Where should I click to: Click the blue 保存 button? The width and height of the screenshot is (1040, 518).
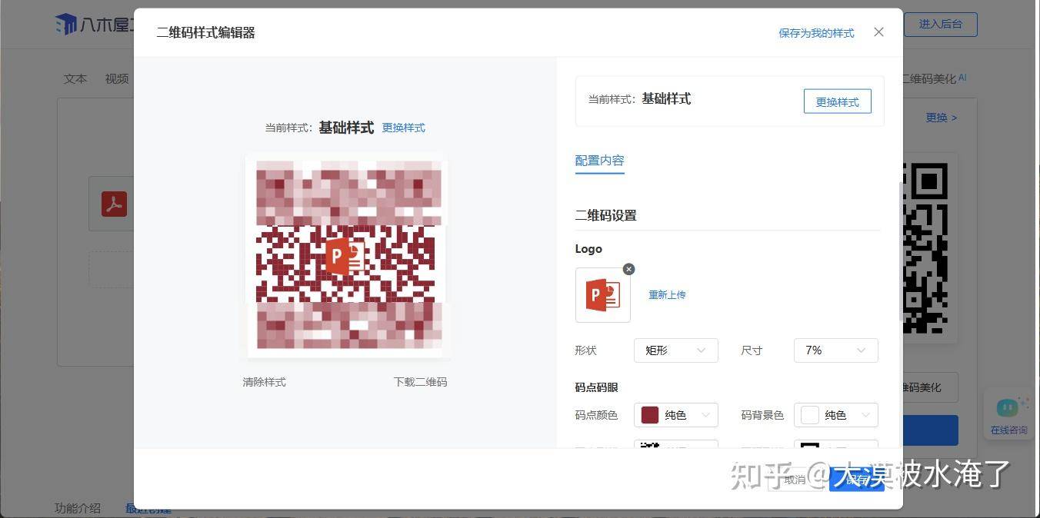(857, 480)
